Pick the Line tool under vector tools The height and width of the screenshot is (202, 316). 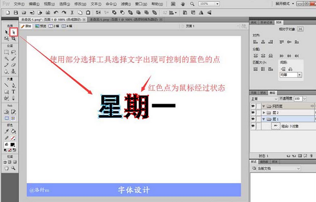pos(7,85)
